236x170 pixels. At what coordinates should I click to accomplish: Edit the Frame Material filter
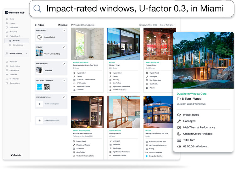64,64
